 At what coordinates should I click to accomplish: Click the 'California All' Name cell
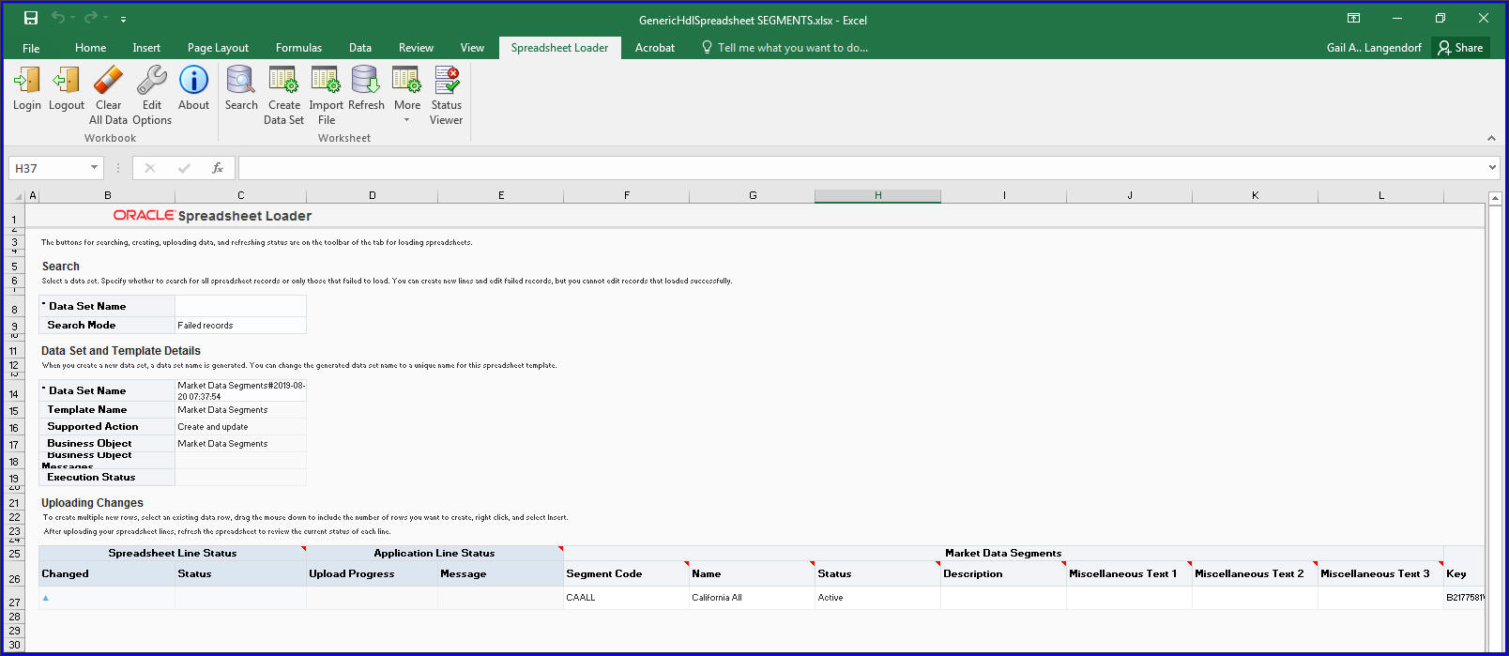point(752,598)
